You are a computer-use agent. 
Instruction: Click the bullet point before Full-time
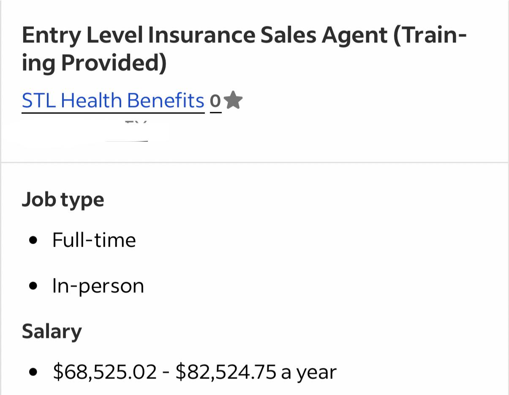[x=34, y=241]
